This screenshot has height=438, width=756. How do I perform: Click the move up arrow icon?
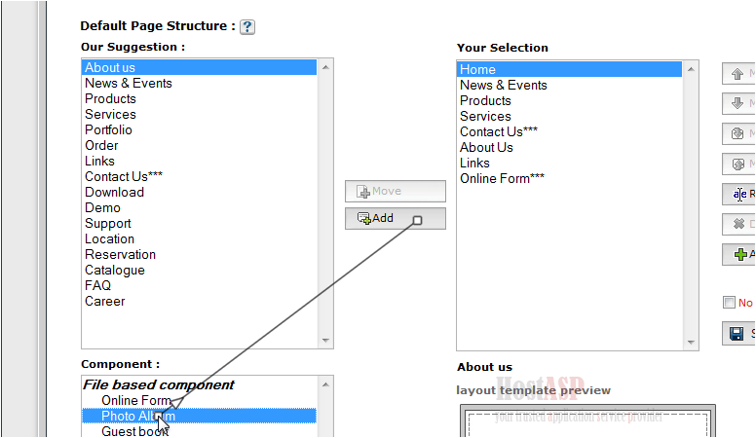pyautogui.click(x=737, y=74)
